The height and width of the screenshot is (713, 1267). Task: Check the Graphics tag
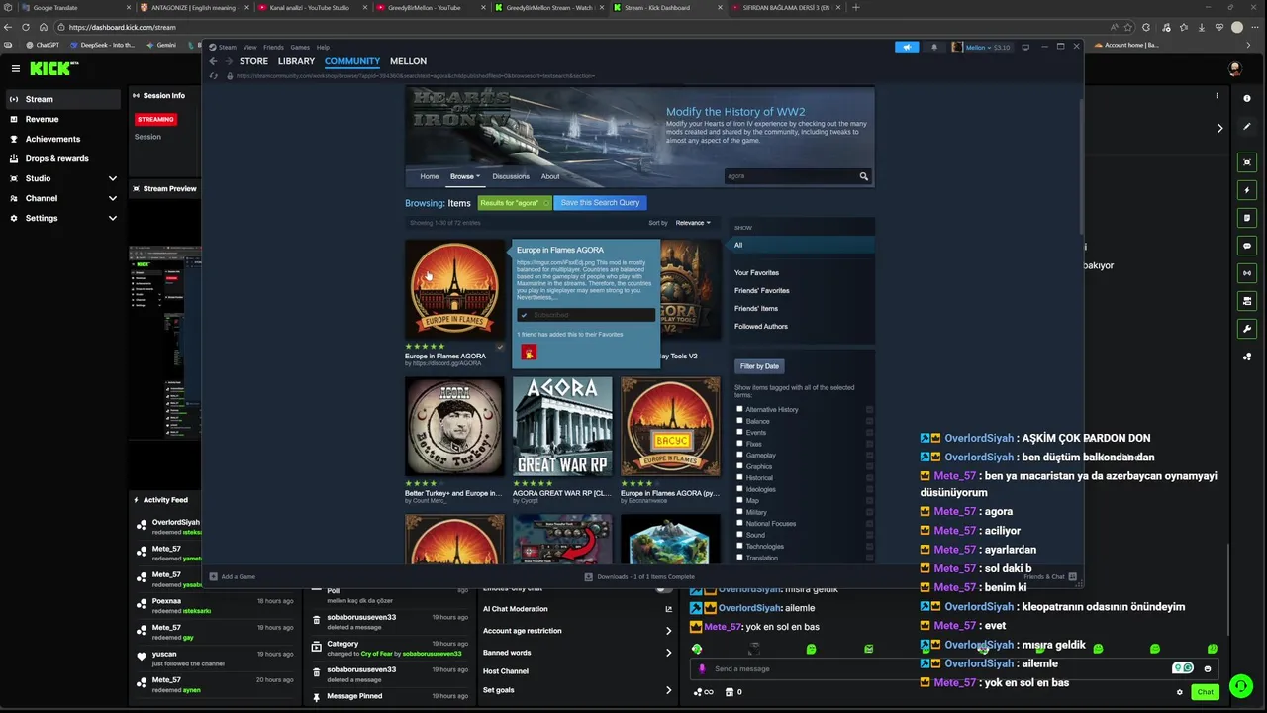click(x=739, y=466)
